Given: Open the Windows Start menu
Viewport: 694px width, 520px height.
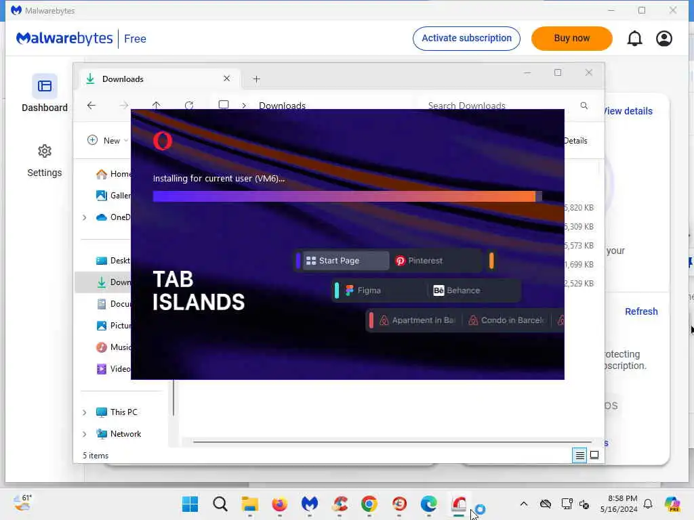Looking at the screenshot, I should pos(190,504).
